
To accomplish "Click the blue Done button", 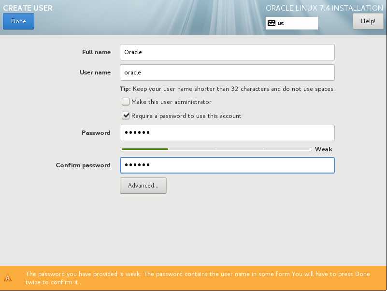I will (x=18, y=21).
